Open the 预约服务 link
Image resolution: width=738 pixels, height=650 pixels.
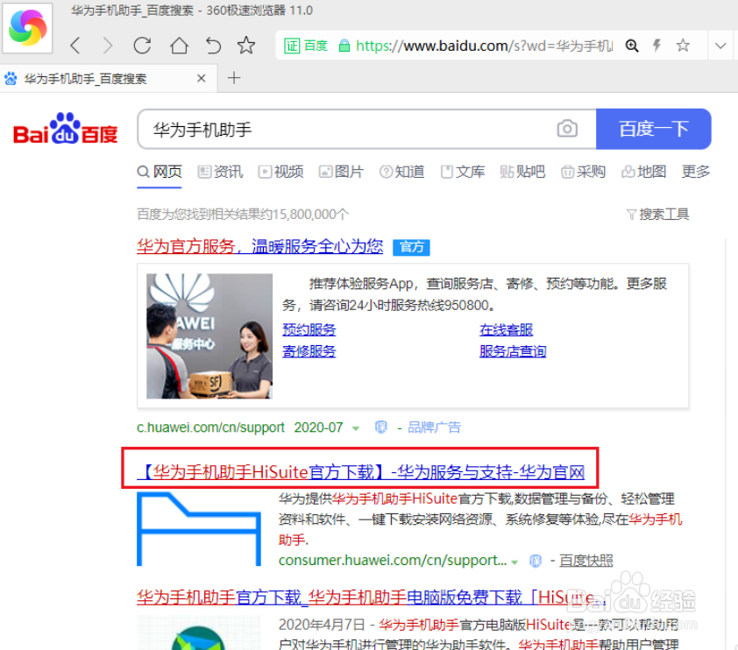pos(309,329)
